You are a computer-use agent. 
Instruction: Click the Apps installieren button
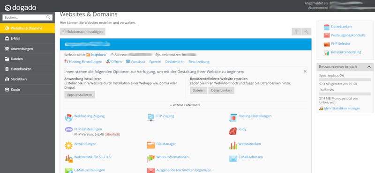[80, 95]
